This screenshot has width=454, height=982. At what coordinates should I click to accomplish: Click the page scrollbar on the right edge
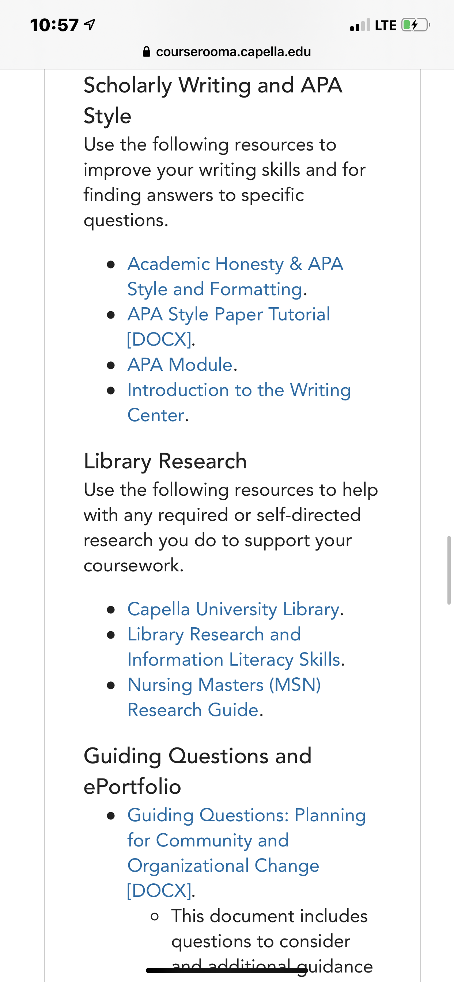click(449, 570)
